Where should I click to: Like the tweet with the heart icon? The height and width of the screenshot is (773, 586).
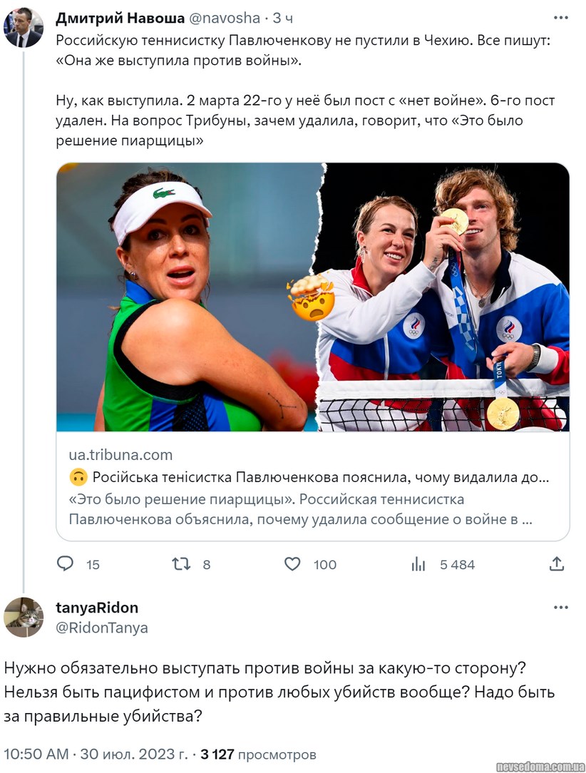292,564
